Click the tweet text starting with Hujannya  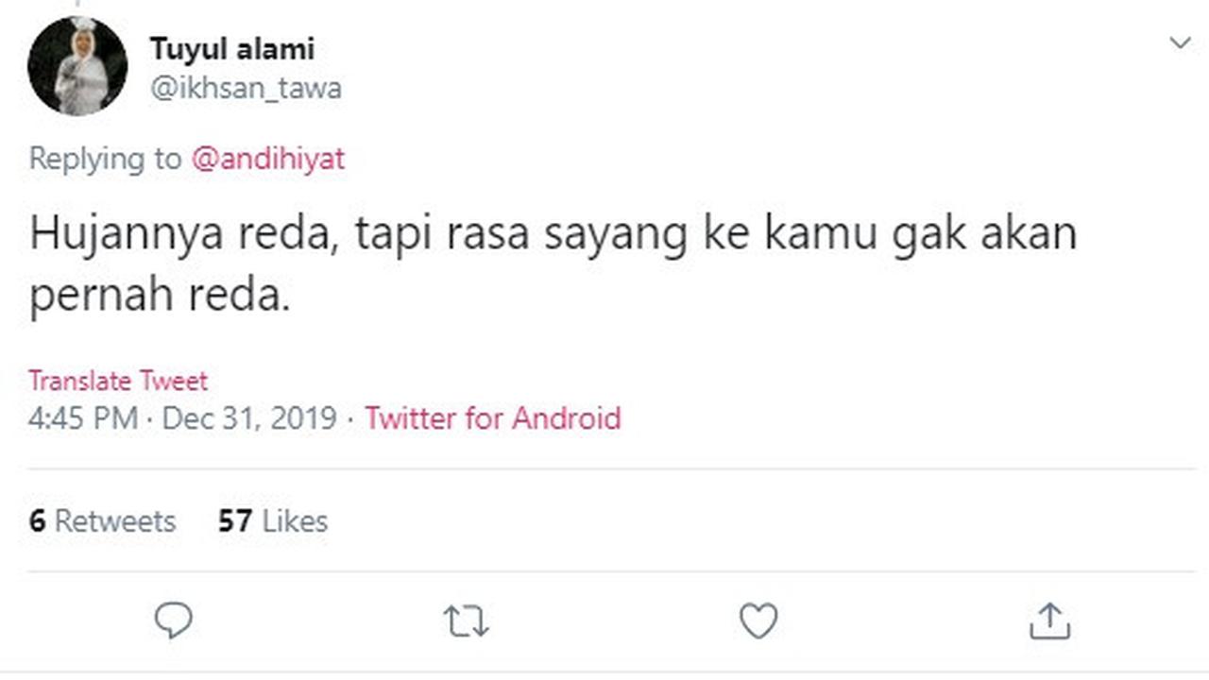tap(553, 234)
